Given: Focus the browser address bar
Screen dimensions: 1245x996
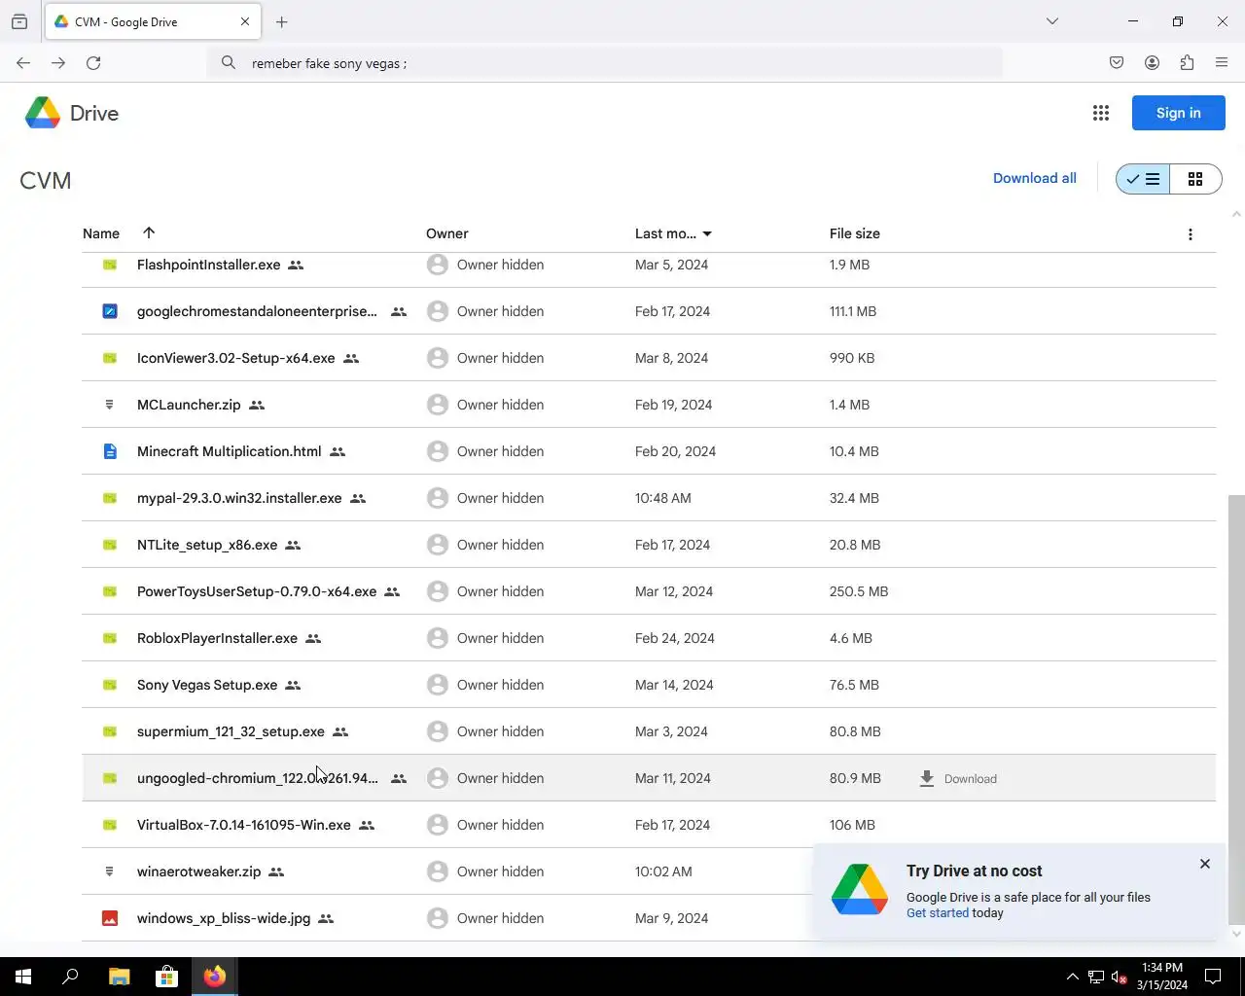Looking at the screenshot, I should (x=605, y=63).
